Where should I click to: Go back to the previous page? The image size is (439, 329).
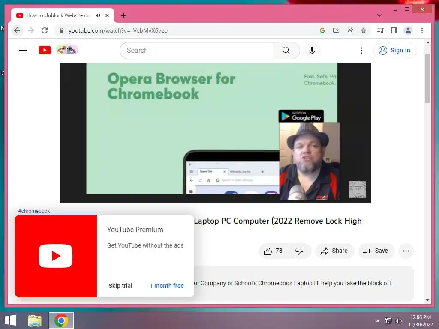[x=17, y=30]
